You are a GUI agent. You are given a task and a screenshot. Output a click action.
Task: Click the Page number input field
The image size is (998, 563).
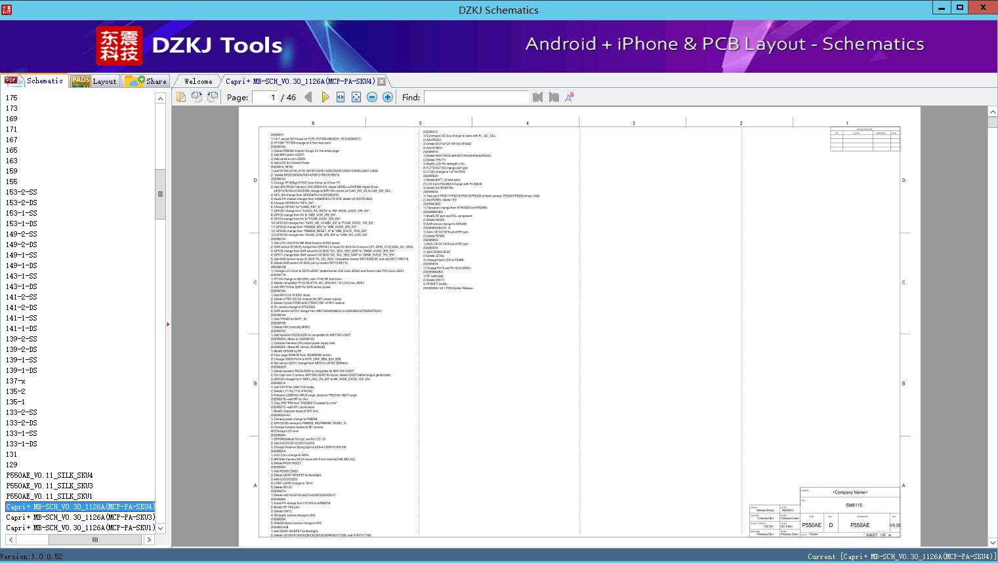[264, 97]
